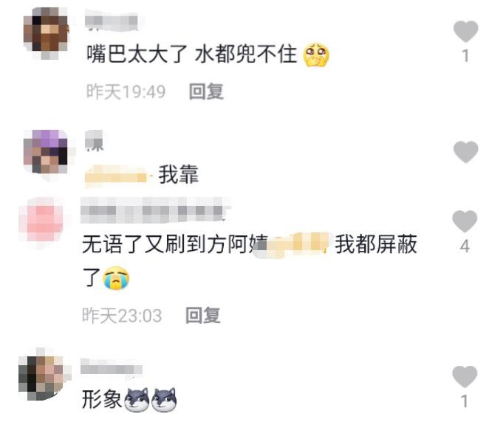Viewport: 503px width, 422px height.
Task: Open the purple-haired commenter's avatar
Action: 46,151
